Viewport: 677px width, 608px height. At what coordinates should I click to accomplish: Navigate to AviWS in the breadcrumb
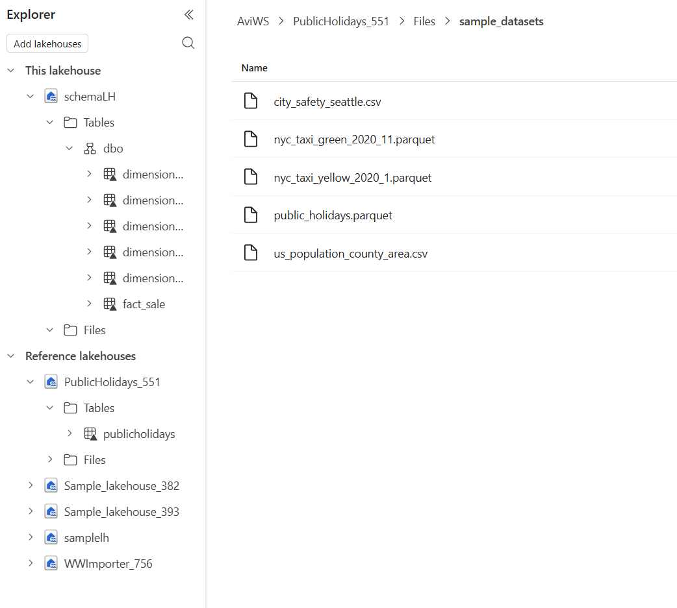click(253, 21)
